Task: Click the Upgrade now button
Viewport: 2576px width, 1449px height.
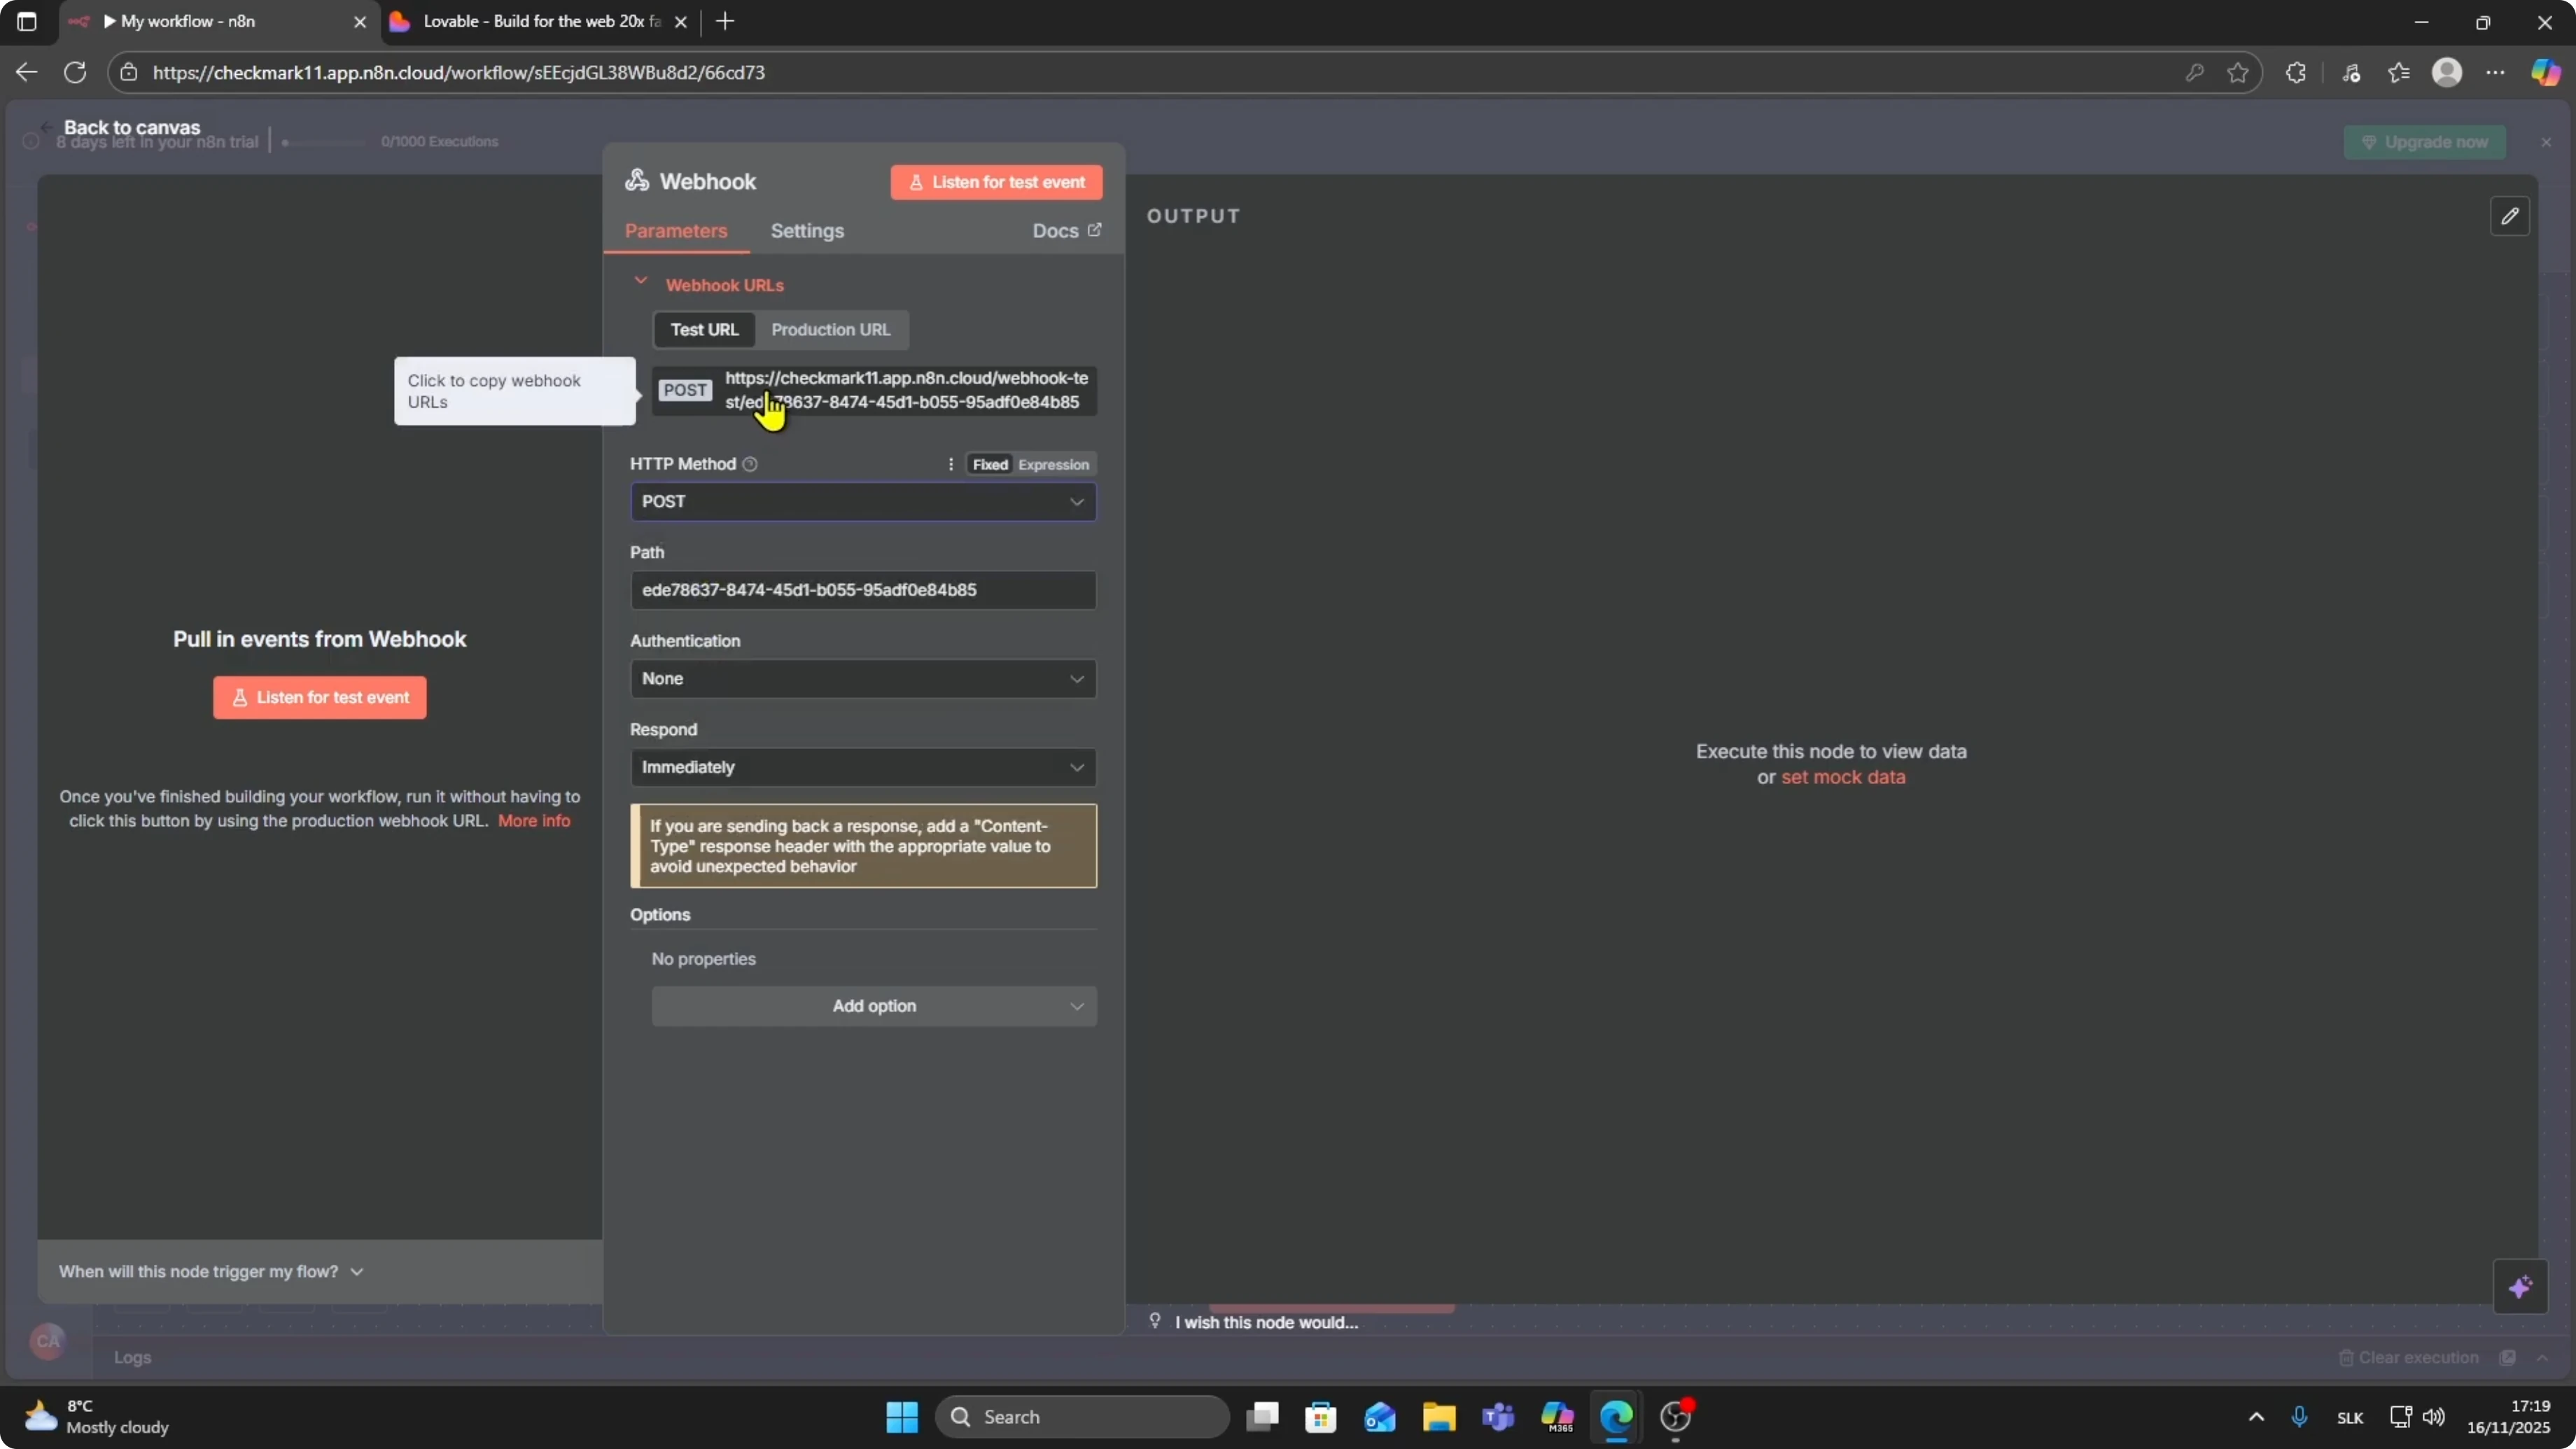Action: (x=2425, y=142)
